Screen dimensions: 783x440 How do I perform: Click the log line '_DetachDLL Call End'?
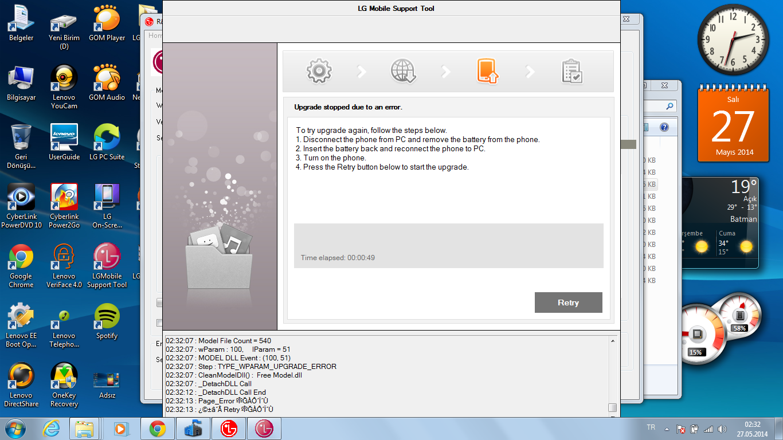click(216, 392)
